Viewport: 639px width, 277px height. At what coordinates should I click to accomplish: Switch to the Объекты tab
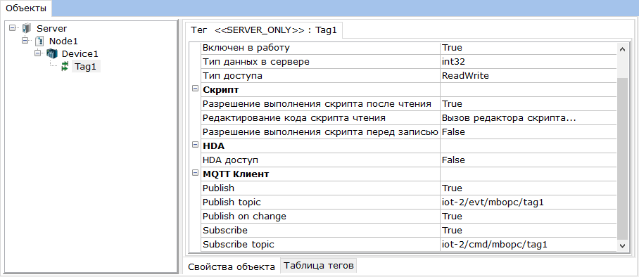point(26,8)
